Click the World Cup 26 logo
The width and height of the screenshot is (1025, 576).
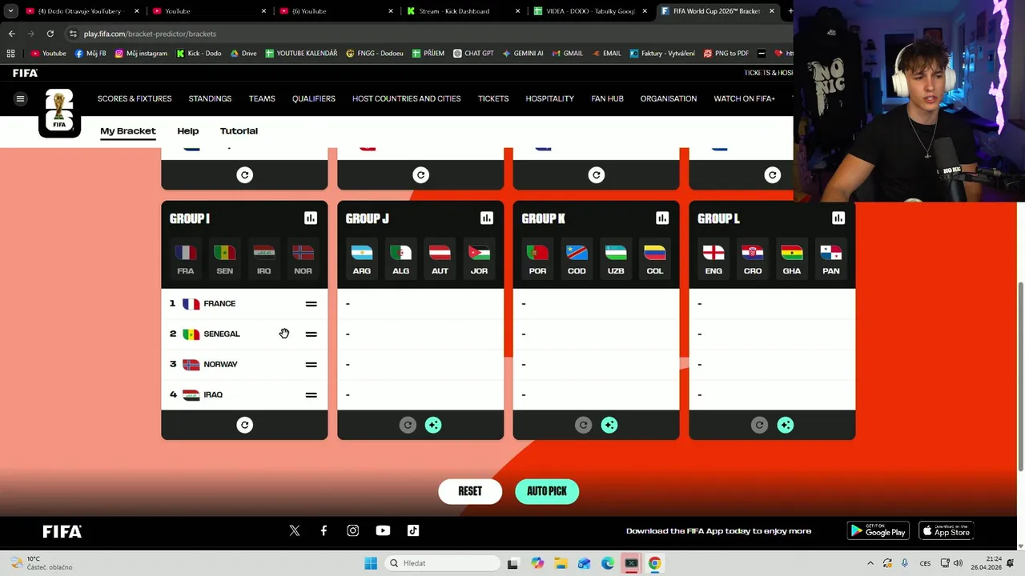pos(59,110)
